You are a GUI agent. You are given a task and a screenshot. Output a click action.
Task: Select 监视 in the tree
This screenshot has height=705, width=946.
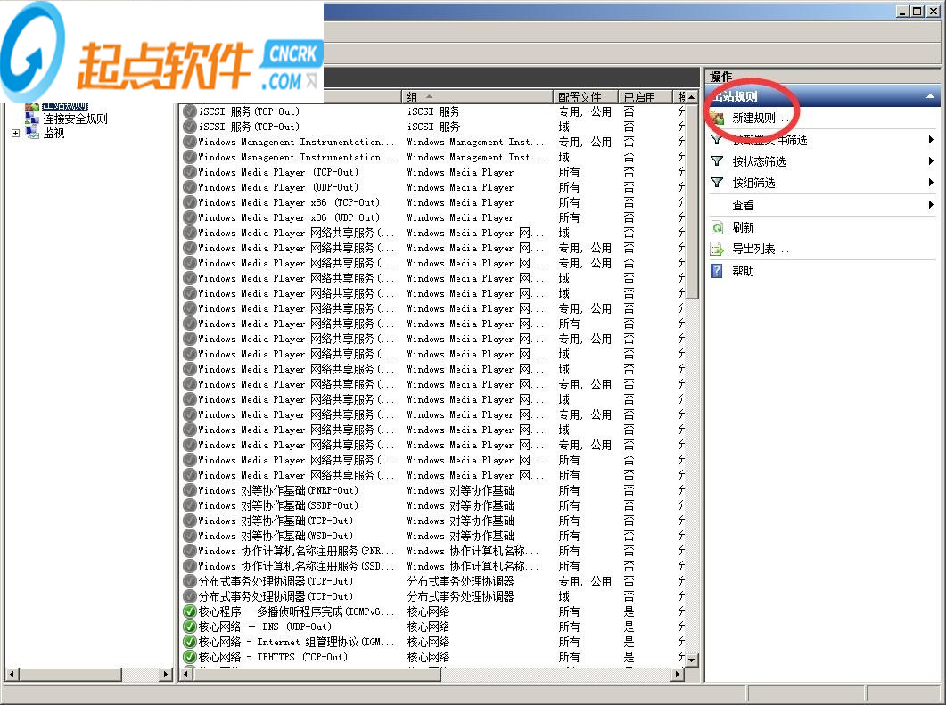click(53, 134)
